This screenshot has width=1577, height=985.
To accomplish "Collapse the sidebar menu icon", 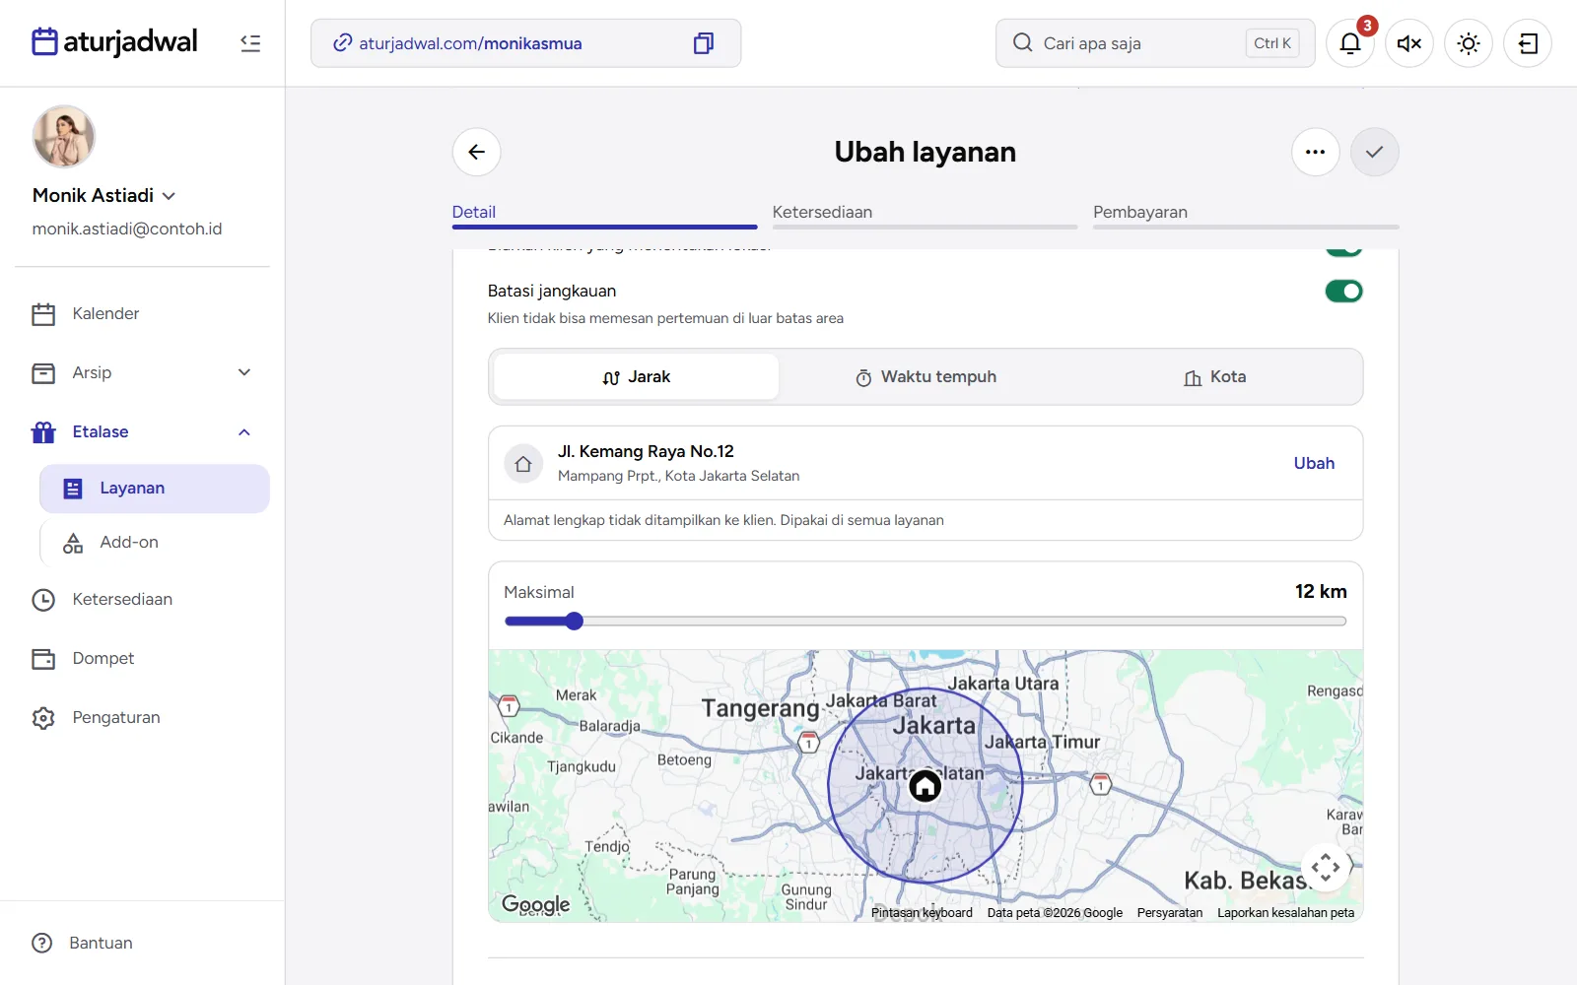I will tap(250, 43).
